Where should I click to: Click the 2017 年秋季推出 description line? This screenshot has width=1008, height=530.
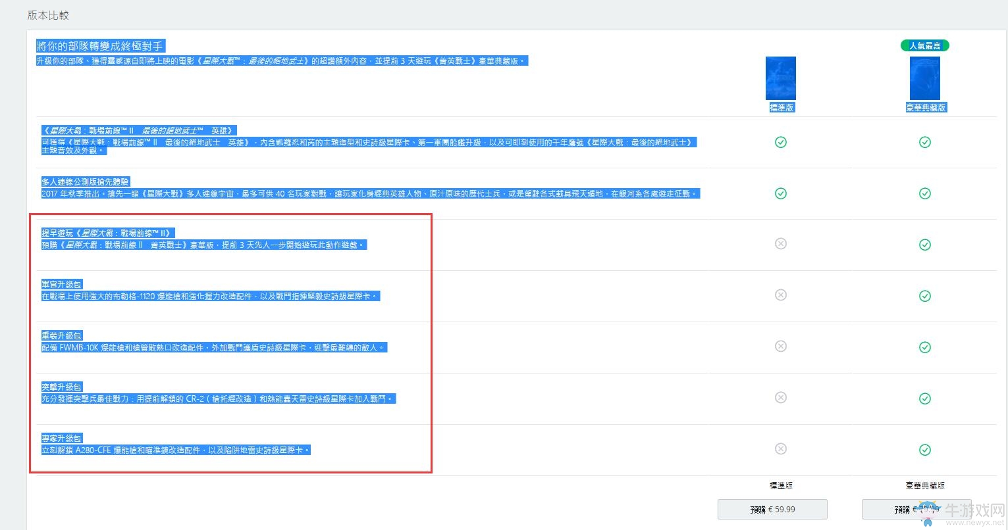[369, 193]
